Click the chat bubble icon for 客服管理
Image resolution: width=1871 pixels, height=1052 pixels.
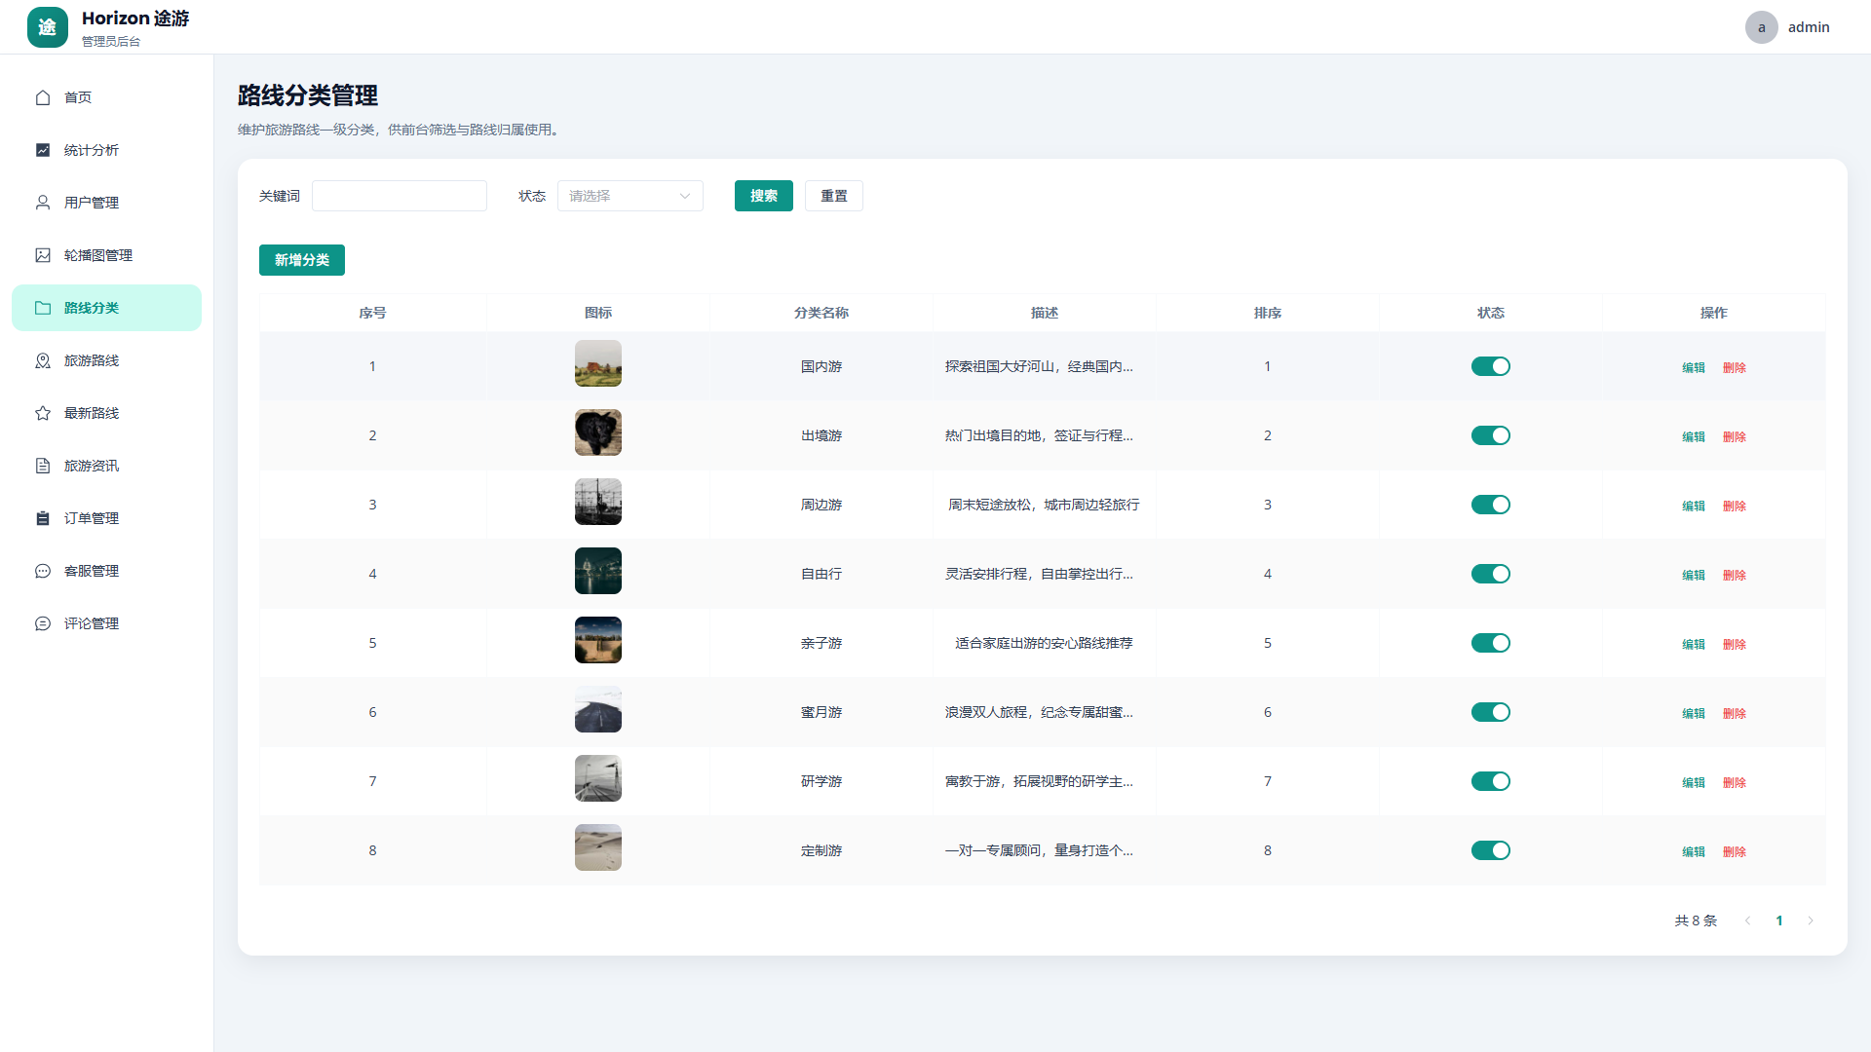[43, 571]
